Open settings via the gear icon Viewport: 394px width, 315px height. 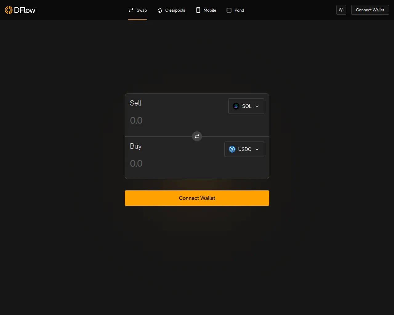coord(341,10)
